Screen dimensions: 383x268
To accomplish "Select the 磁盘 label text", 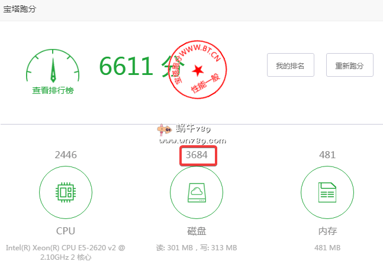I will click(197, 230).
